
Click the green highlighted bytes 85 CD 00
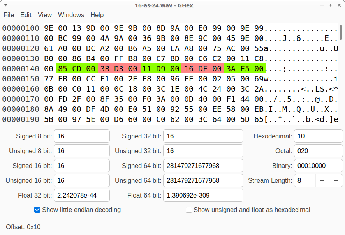click(77, 69)
